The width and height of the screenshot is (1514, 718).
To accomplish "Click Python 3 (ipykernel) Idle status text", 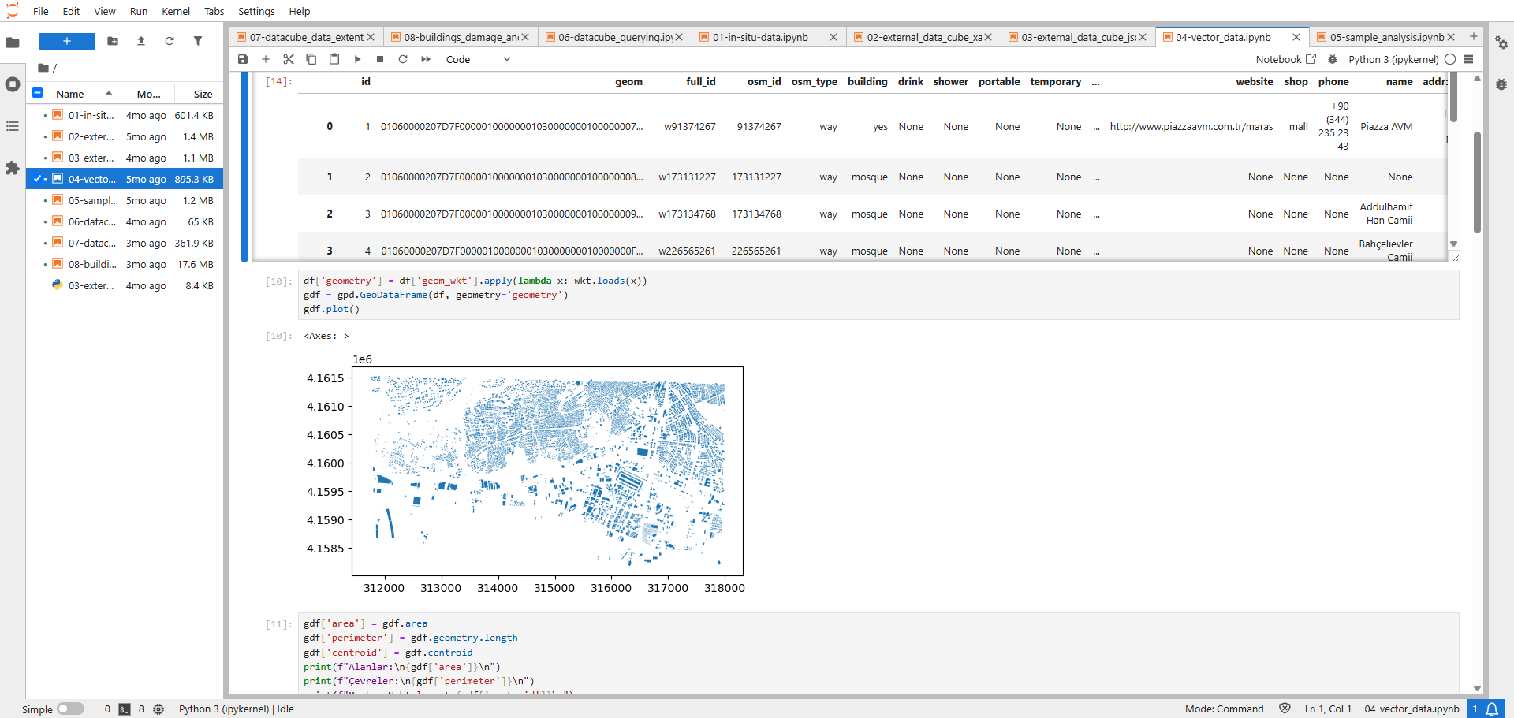I will point(236,709).
